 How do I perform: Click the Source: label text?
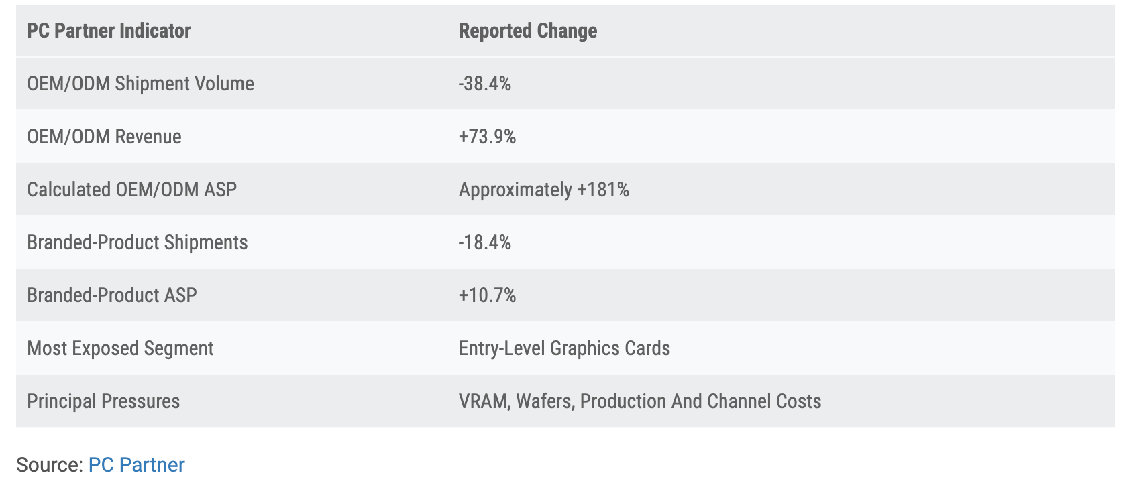tap(50, 464)
